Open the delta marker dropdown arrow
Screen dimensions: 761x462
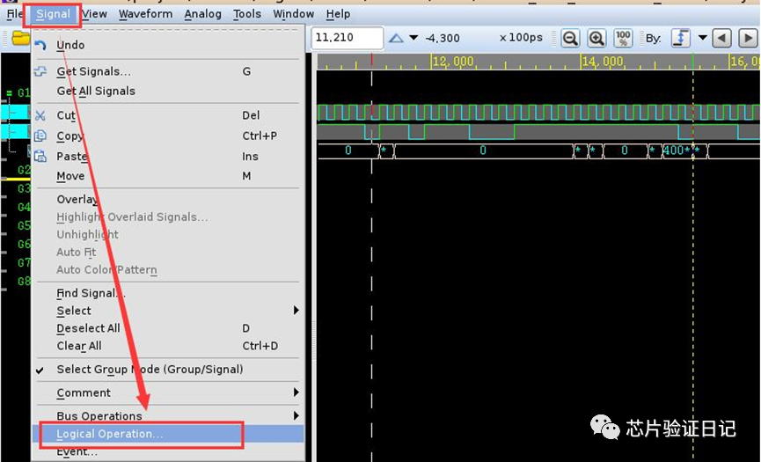point(413,38)
